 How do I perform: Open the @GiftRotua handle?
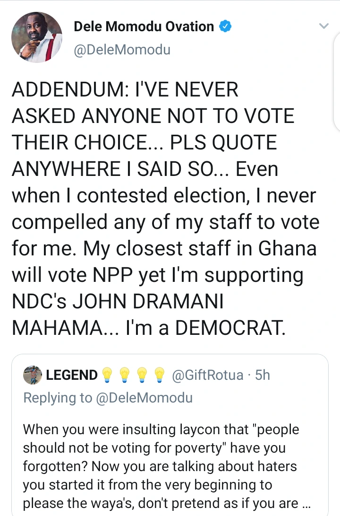point(208,376)
